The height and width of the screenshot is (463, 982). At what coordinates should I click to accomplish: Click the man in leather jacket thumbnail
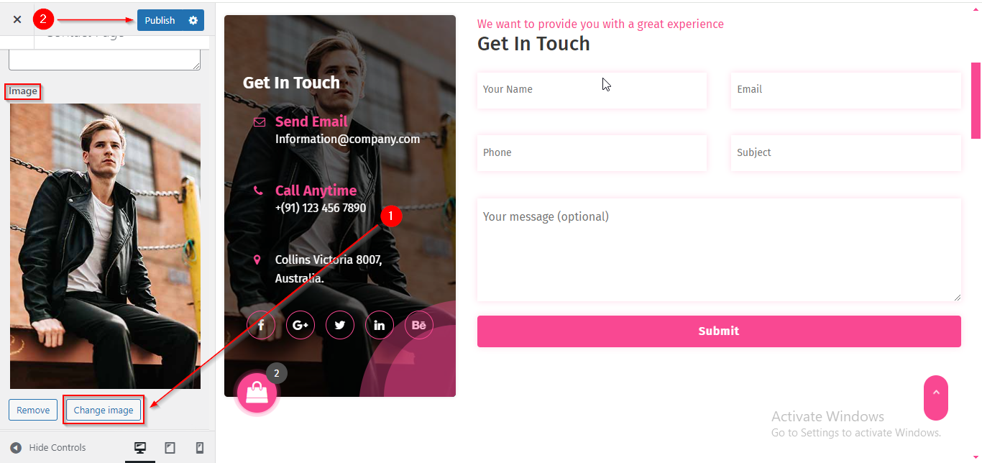pos(105,246)
